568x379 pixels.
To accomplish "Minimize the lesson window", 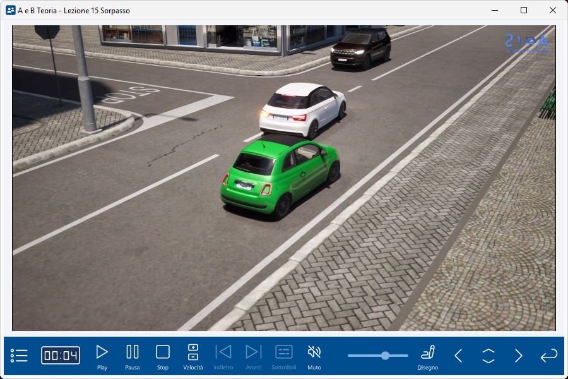I will tap(495, 10).
